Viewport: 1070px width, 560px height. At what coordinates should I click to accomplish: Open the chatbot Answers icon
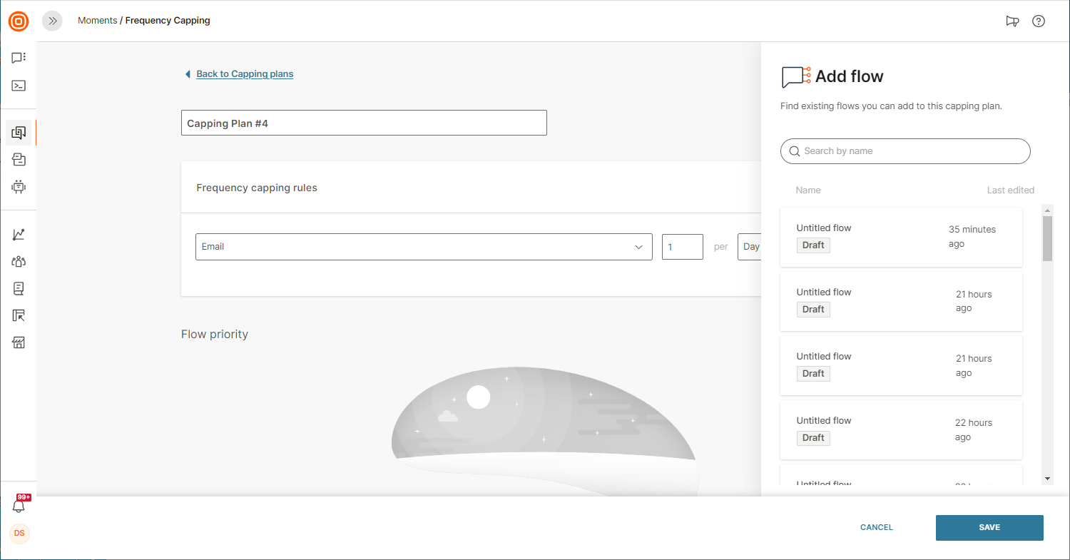pyautogui.click(x=19, y=187)
